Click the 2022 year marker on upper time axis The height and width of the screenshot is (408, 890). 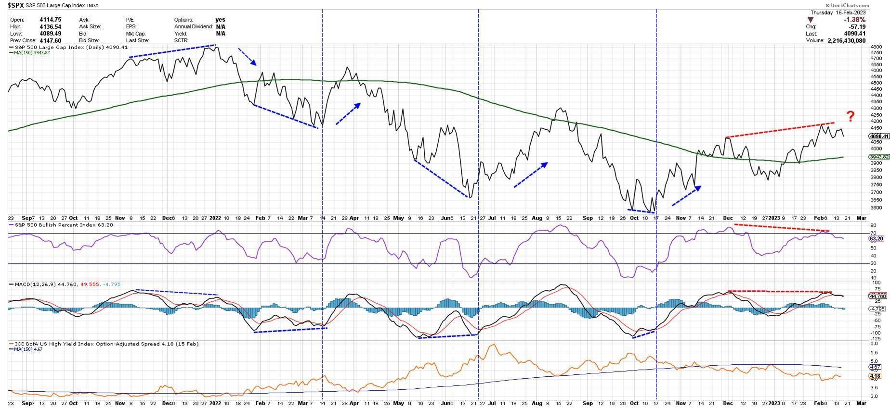coord(214,218)
